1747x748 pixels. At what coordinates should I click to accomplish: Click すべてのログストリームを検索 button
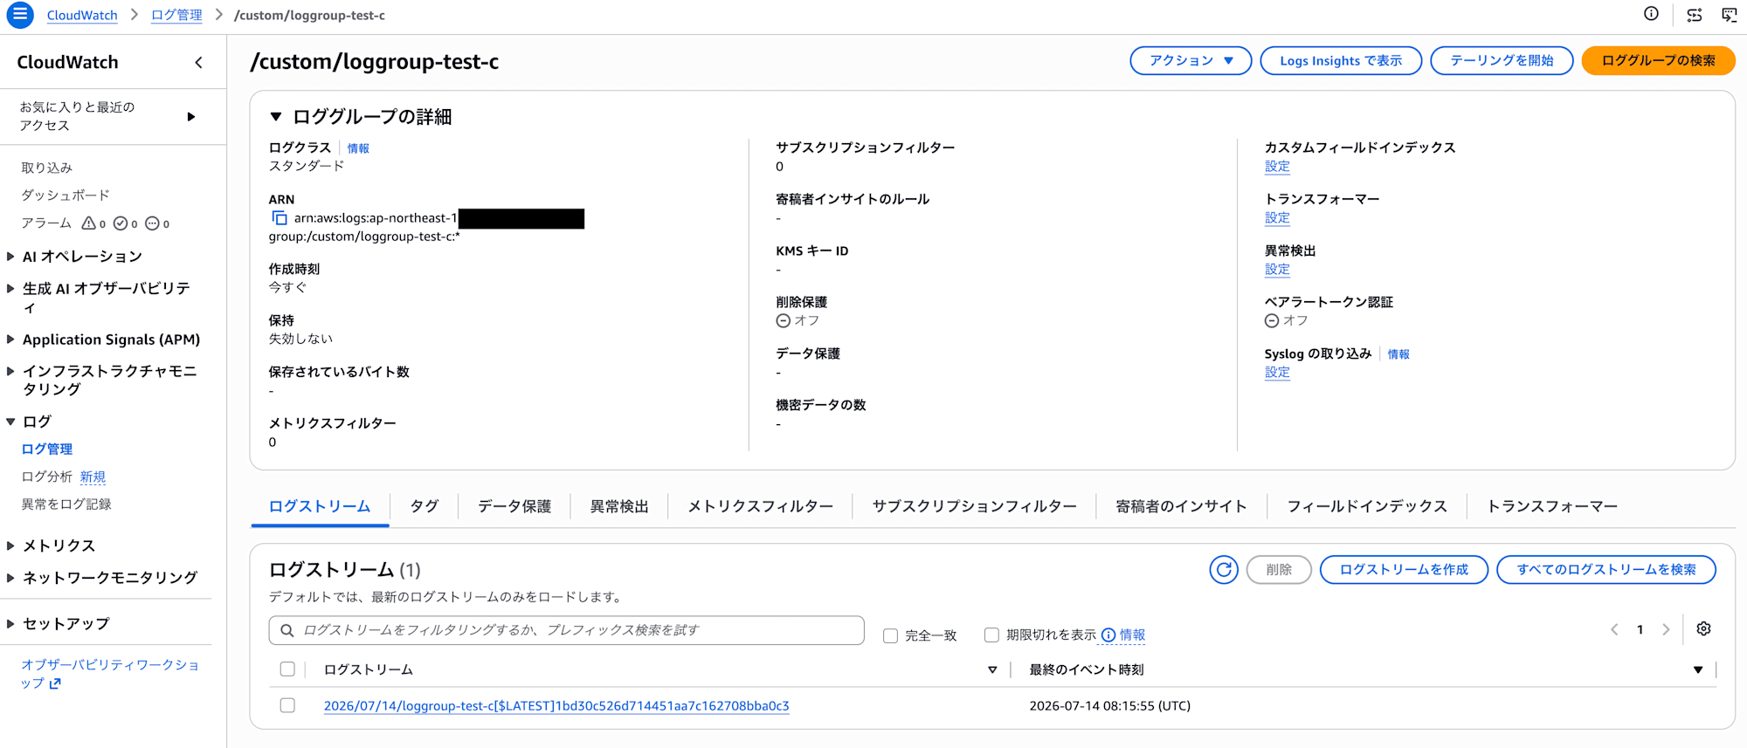coord(1606,570)
